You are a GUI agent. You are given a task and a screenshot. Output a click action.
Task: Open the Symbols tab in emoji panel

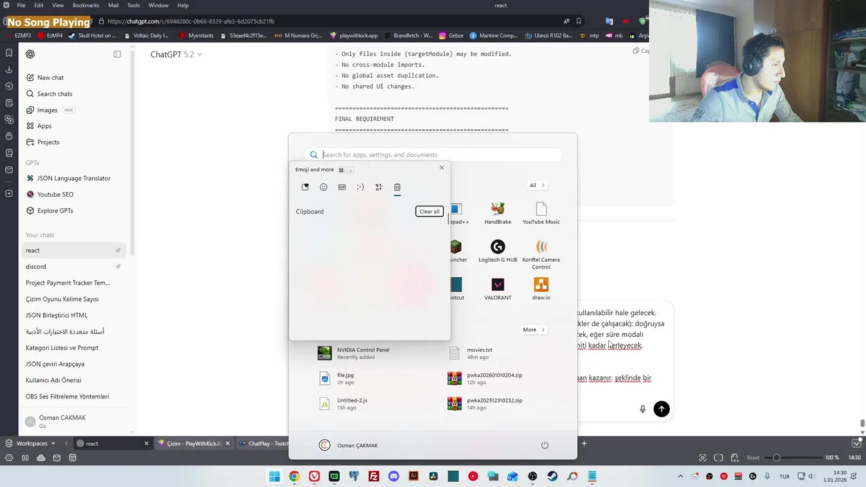[x=379, y=187]
